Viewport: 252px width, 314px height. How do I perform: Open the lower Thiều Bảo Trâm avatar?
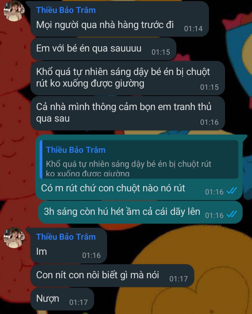[14, 238]
